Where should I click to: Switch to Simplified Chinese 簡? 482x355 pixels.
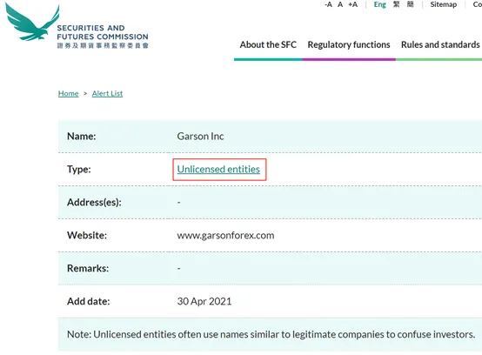point(411,4)
